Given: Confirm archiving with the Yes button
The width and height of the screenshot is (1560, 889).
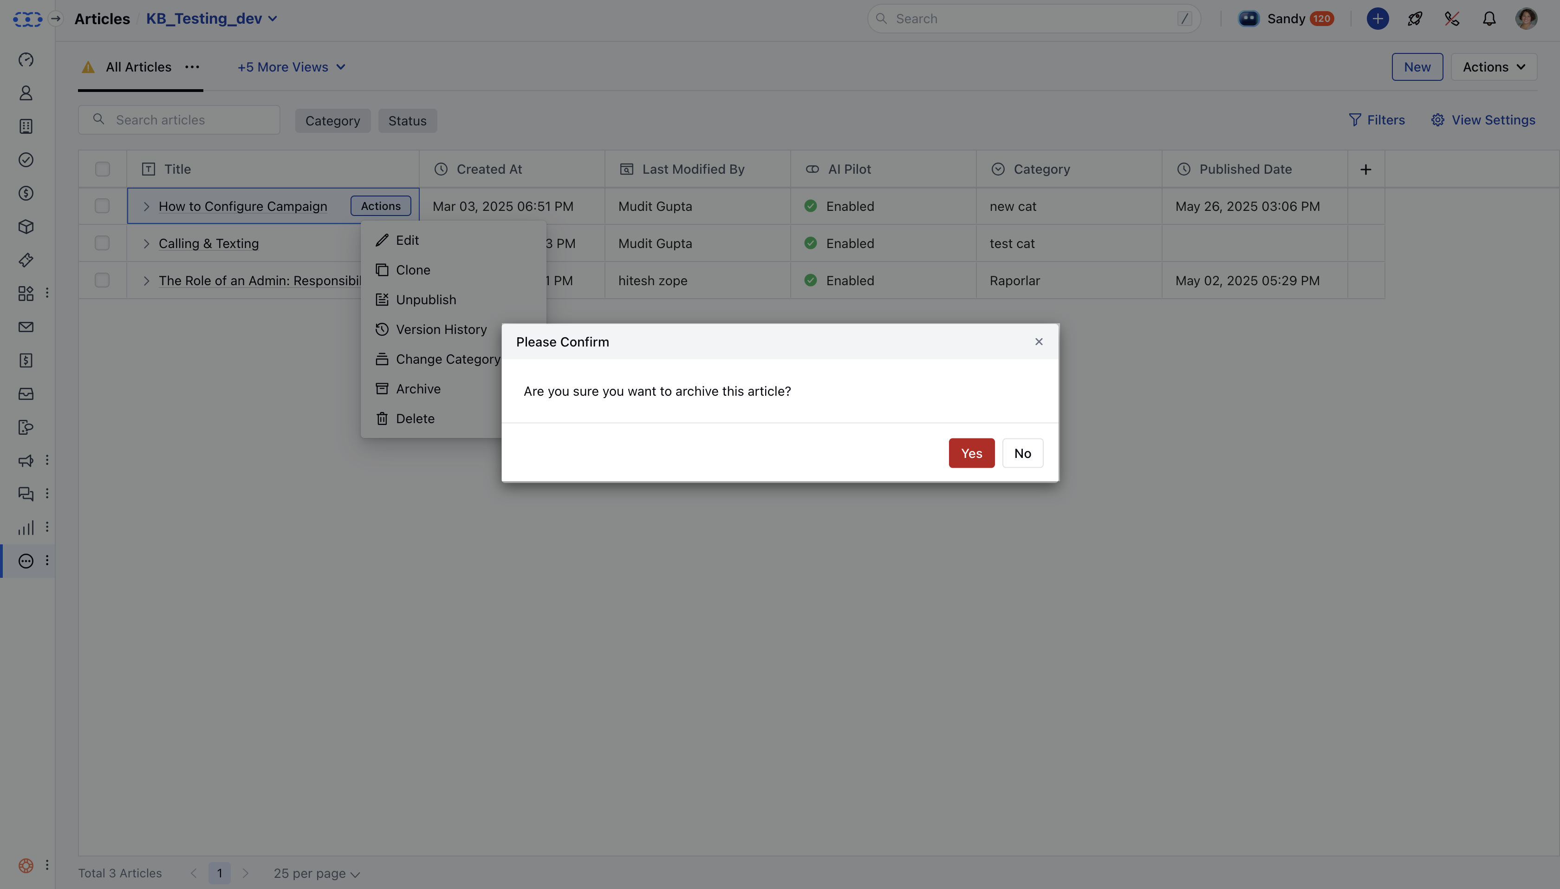Looking at the screenshot, I should tap(971, 453).
